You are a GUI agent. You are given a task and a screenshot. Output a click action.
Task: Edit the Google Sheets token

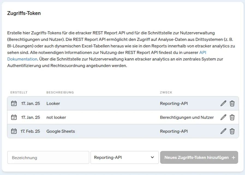coord(223,131)
